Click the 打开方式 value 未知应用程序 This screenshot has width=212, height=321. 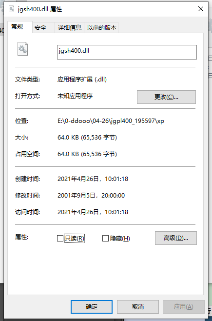click(x=75, y=96)
